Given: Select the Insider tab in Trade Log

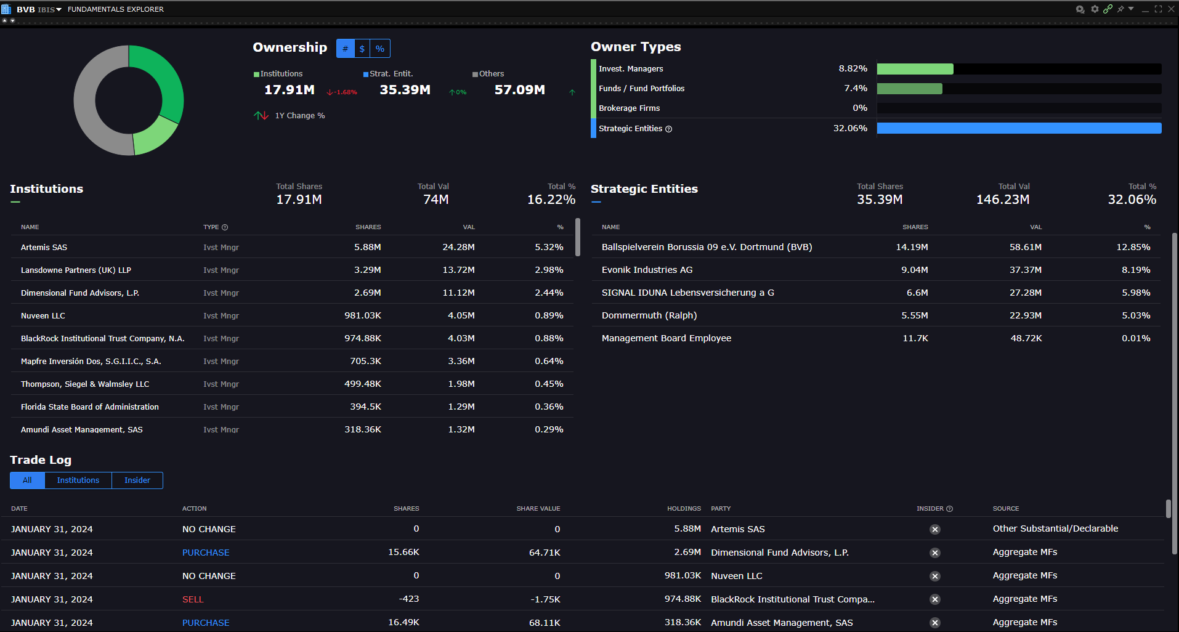Looking at the screenshot, I should pyautogui.click(x=137, y=480).
